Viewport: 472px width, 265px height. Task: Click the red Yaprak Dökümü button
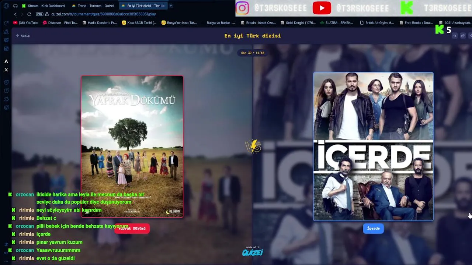coord(132,229)
